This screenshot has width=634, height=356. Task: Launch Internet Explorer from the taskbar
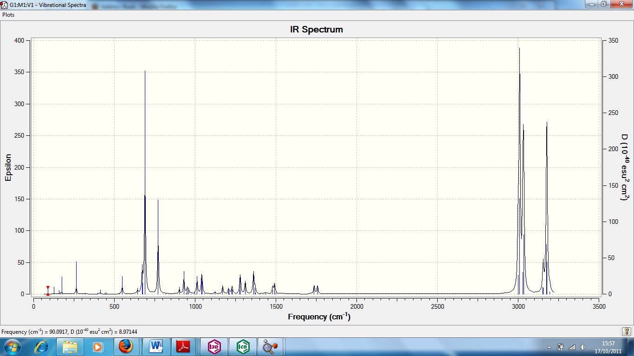coord(42,347)
